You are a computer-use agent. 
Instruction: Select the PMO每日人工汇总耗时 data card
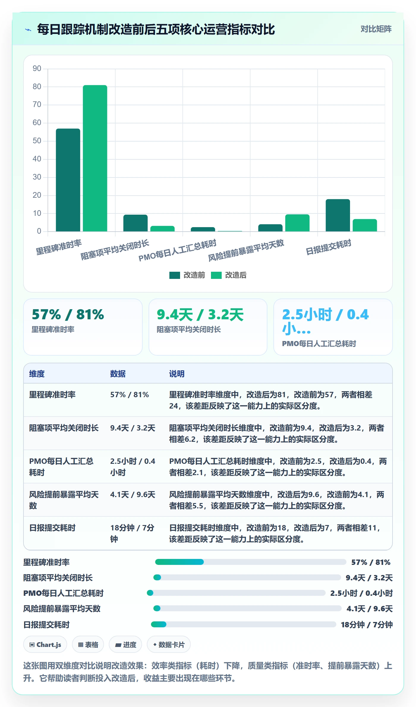pos(333,327)
